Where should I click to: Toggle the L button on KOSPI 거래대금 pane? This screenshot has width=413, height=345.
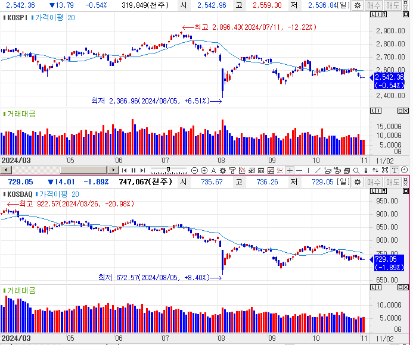click(x=372, y=111)
